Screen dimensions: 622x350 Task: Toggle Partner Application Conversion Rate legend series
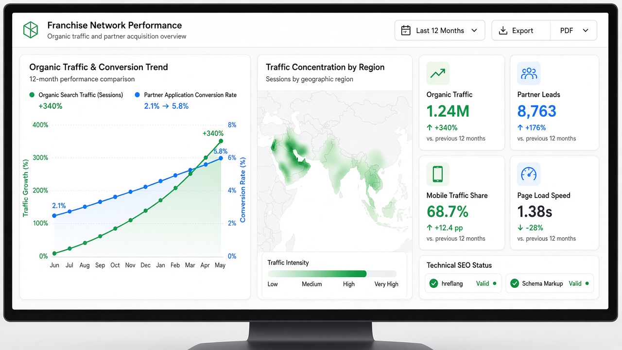pos(186,95)
